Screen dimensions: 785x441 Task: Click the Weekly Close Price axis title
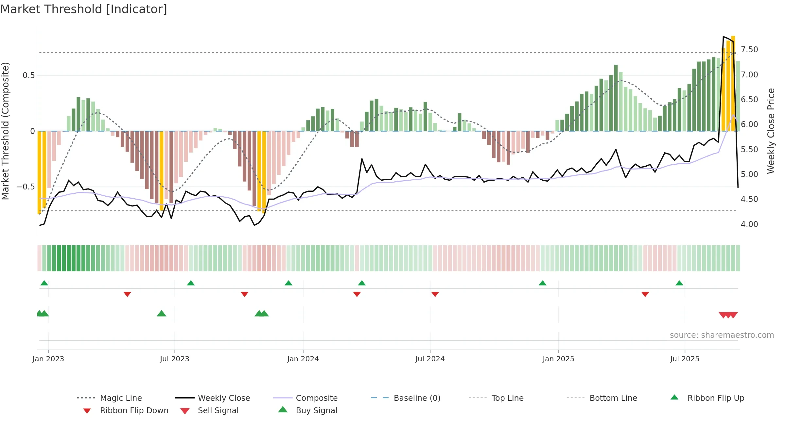click(x=771, y=131)
